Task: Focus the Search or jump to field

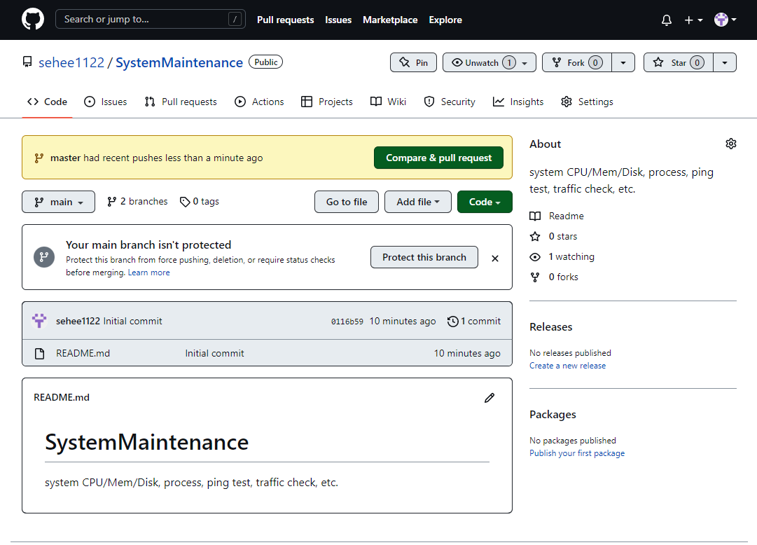Action: point(150,20)
